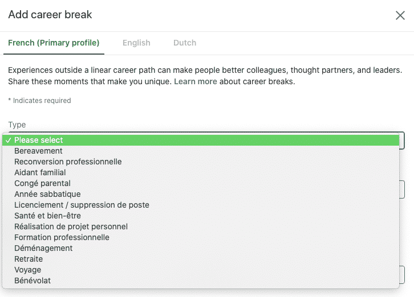
Task: Select Aidant familial in the dropdown
Action: 40,172
